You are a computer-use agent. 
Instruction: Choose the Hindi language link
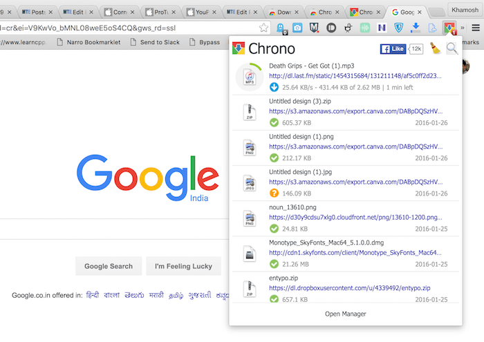pos(92,295)
